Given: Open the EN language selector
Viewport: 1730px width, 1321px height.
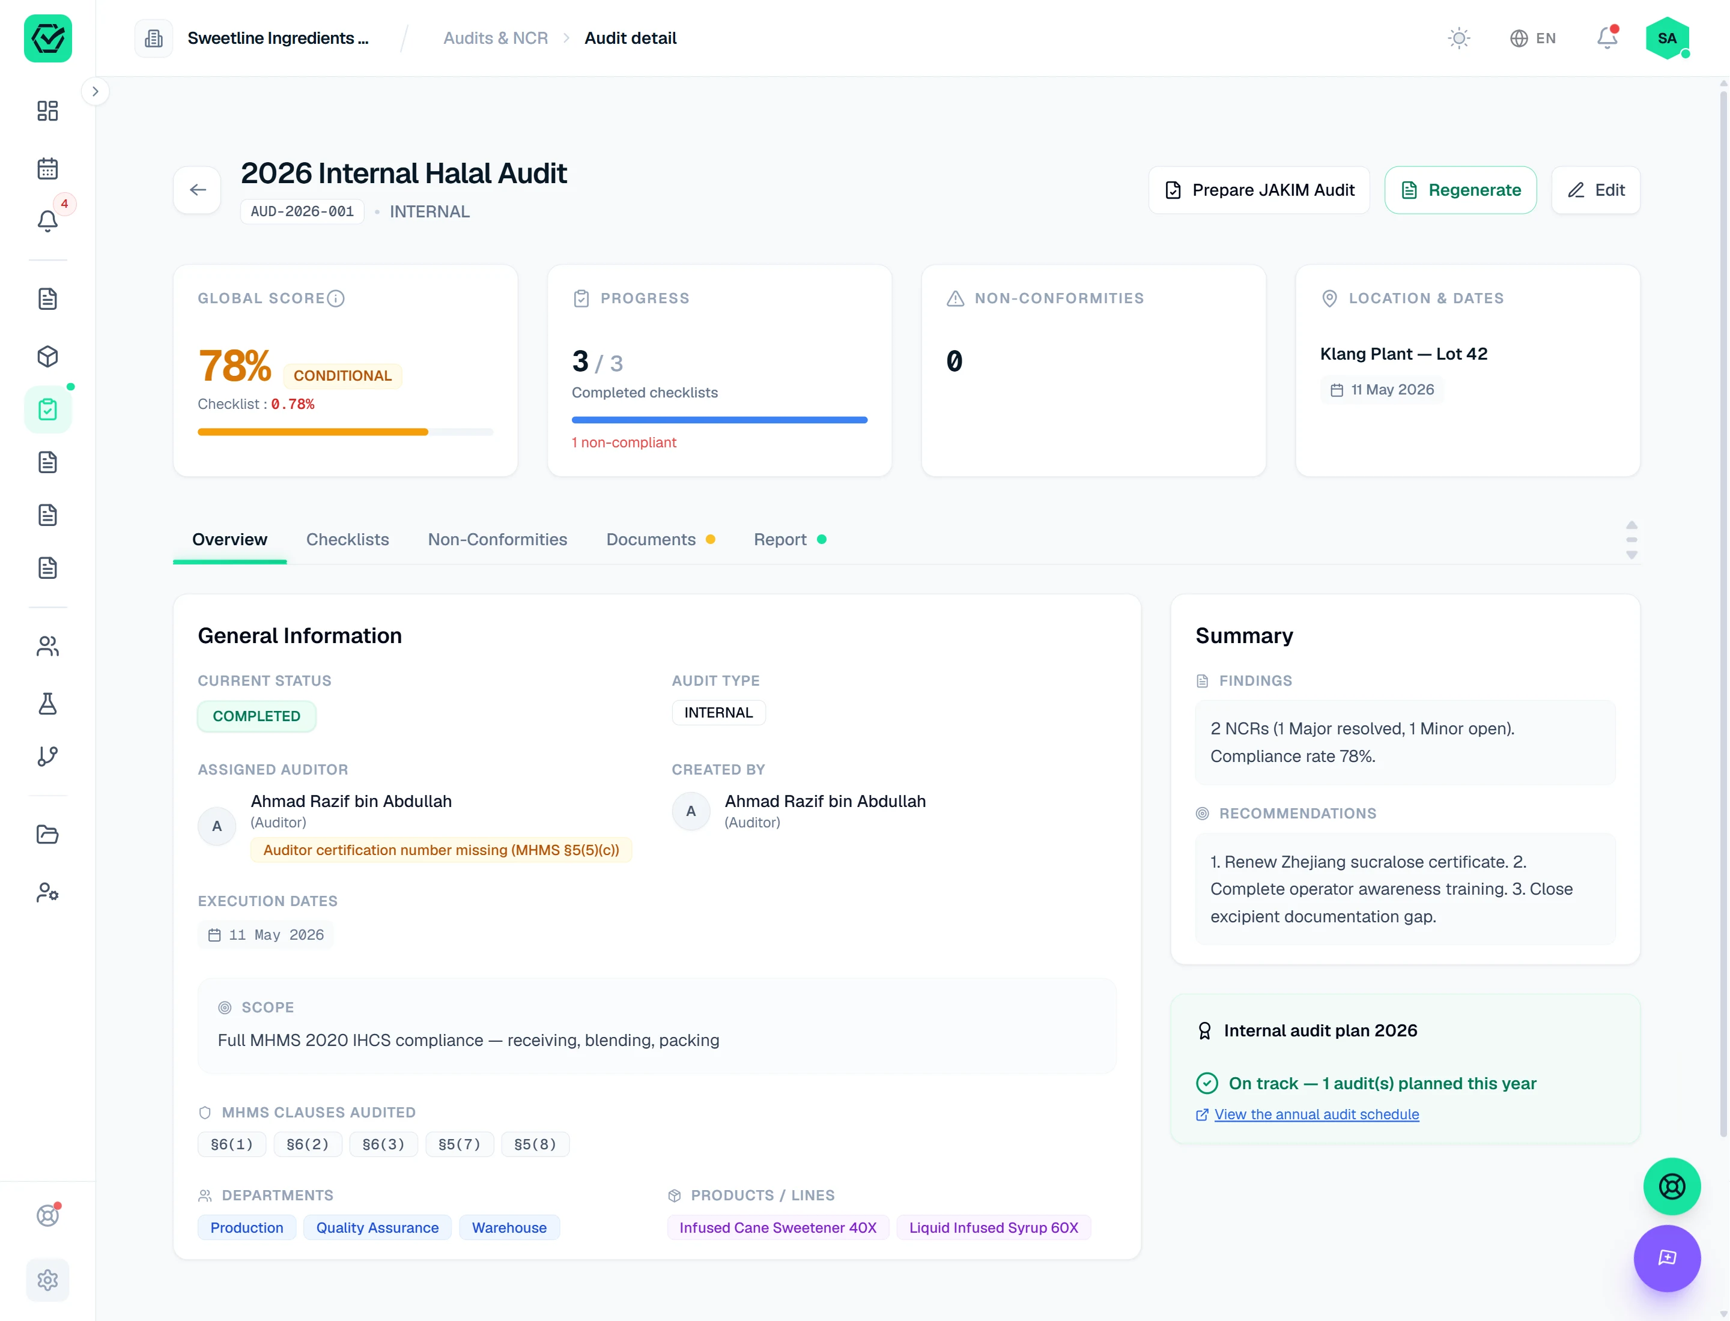Looking at the screenshot, I should (1532, 38).
